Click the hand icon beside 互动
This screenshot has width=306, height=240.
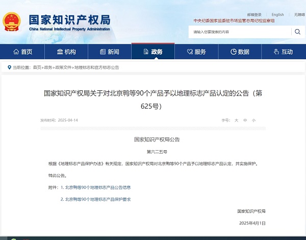click(x=276, y=52)
